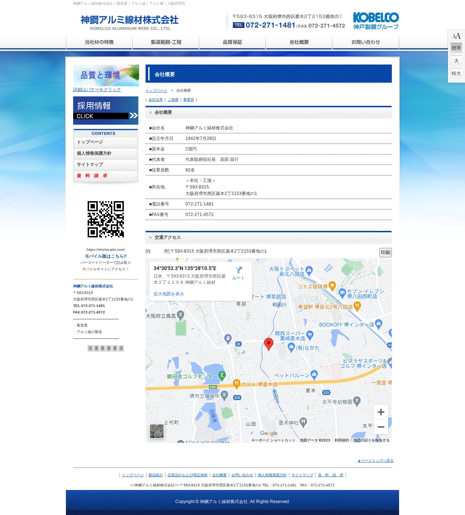The image size is (465, 515).
Task: Click the KOBELCO group logo
Action: [376, 21]
